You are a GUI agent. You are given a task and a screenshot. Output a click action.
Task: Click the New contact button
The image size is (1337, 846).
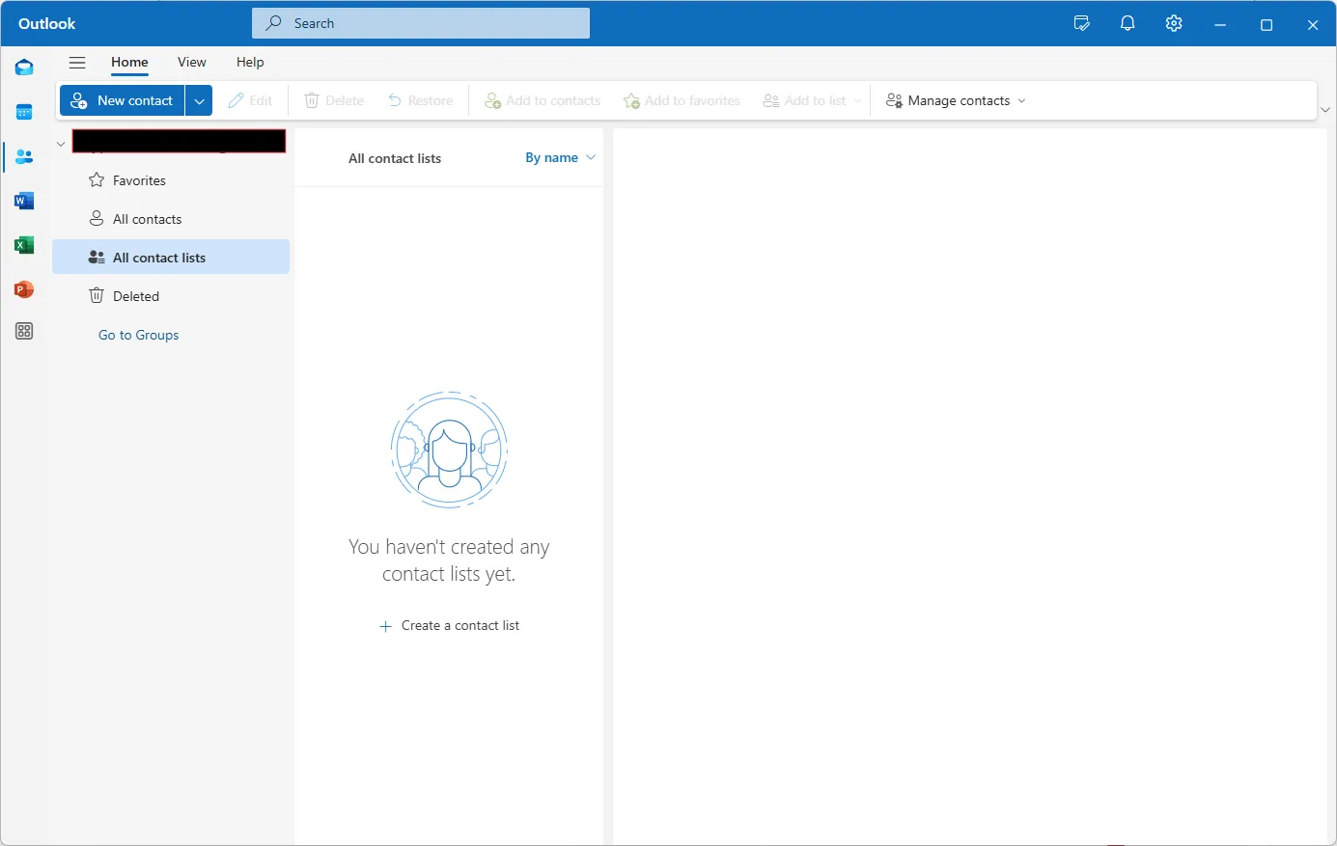pyautogui.click(x=123, y=100)
